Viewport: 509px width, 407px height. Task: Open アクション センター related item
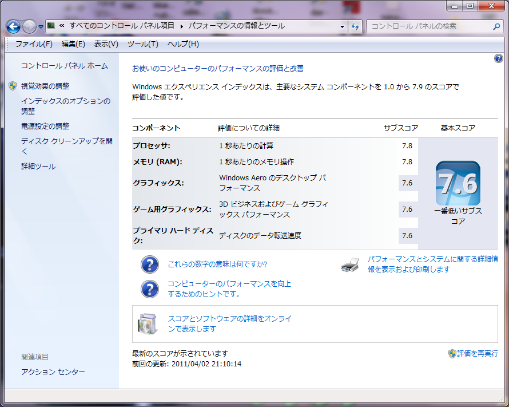pyautogui.click(x=53, y=372)
